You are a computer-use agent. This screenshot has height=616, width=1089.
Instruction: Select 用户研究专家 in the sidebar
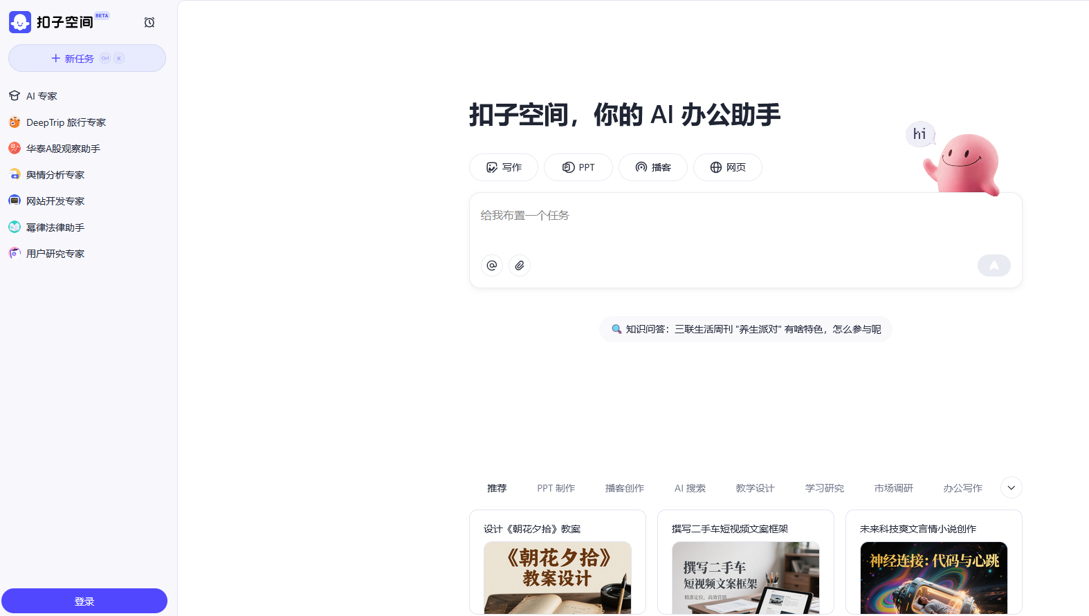[x=87, y=254]
